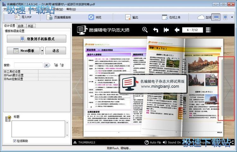Click the collapse all settings icon
Screen dimensions: 237x152
[62, 65]
